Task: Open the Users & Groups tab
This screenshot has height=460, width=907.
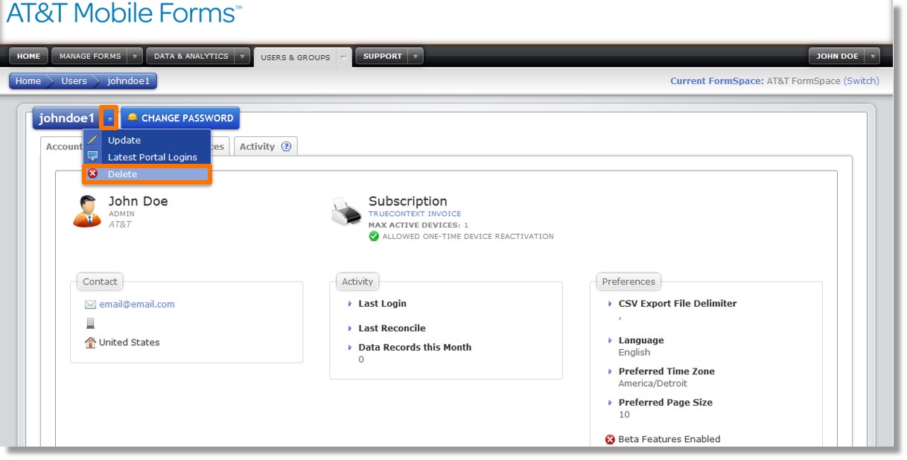Action: [296, 57]
